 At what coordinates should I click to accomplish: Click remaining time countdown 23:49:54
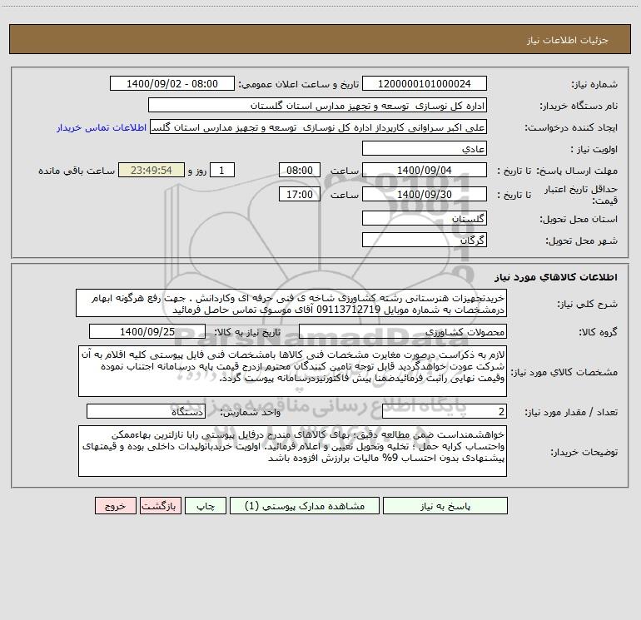pos(152,170)
